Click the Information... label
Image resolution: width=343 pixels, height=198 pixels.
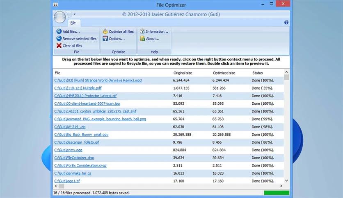[157, 32]
